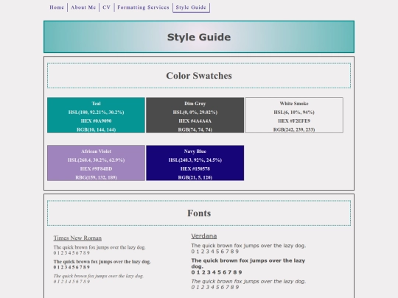This screenshot has height=298, width=398.
Task: Click the Teal HEX #0A9090 text
Action: 96,121
